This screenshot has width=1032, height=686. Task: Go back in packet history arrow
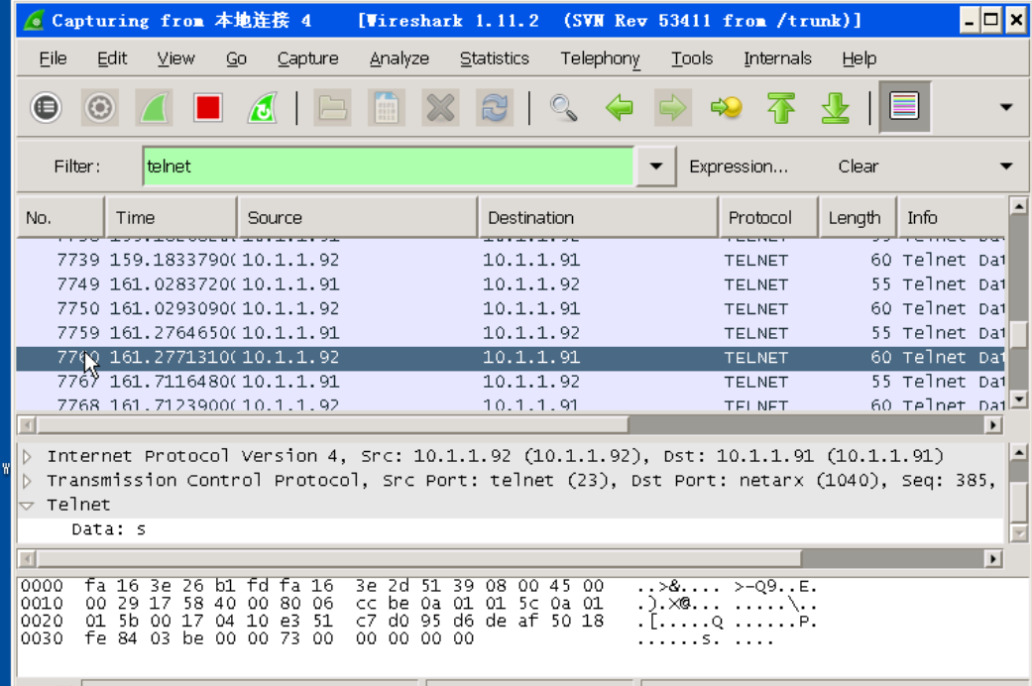pyautogui.click(x=619, y=107)
